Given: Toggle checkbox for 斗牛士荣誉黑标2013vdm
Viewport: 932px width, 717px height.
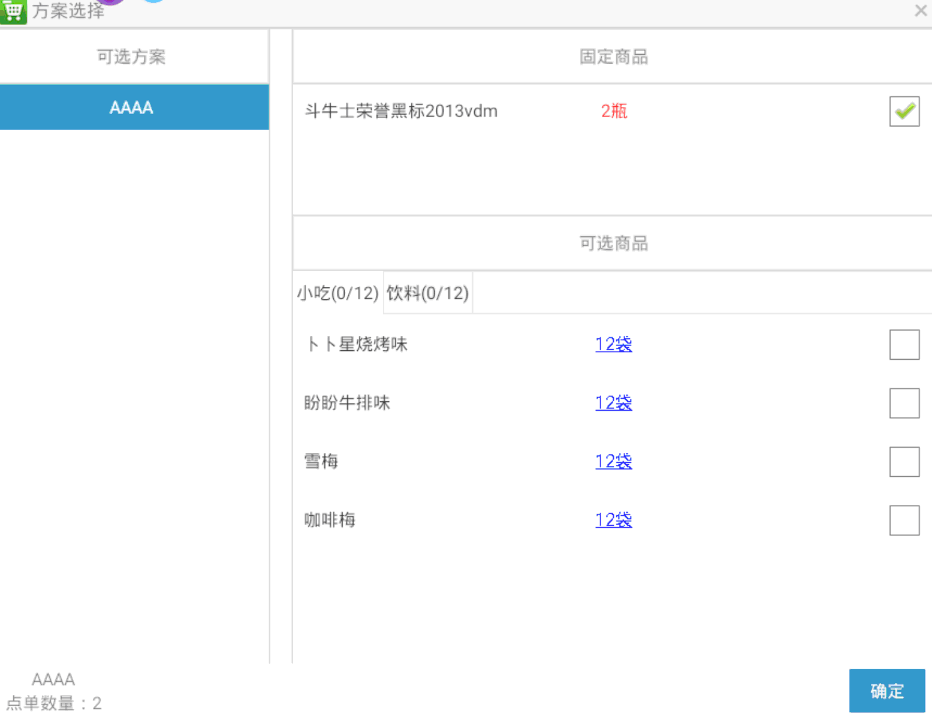Looking at the screenshot, I should point(904,111).
